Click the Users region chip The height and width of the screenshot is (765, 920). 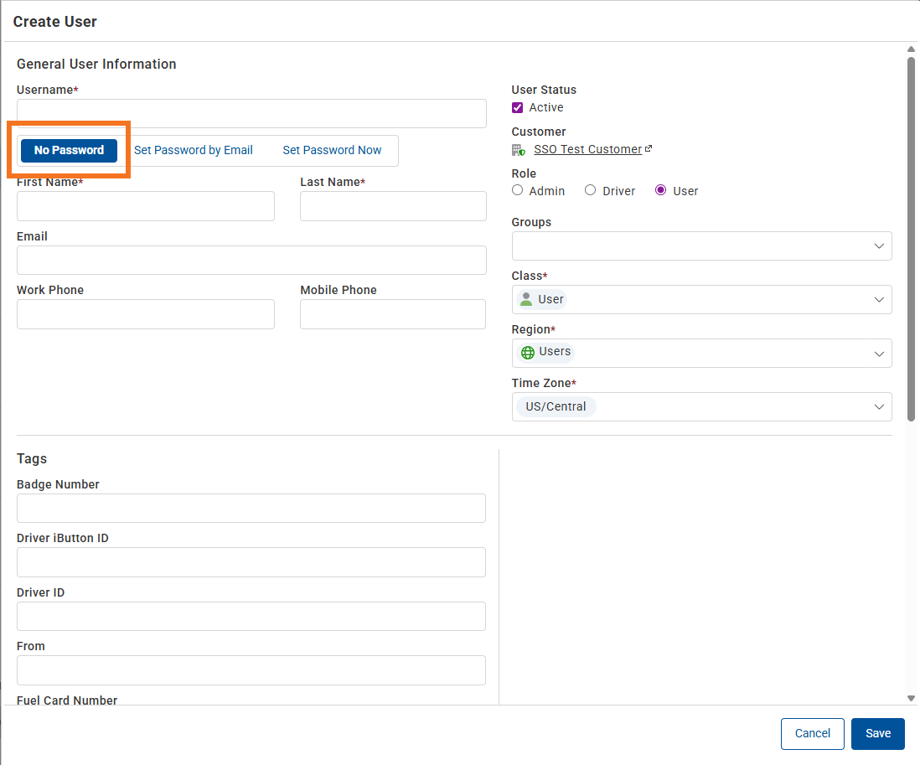tap(545, 351)
